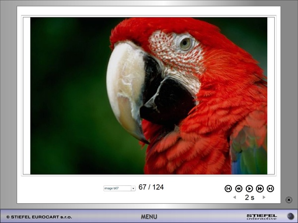Start the slideshow with play button
Screen dimensions: 298x223
(x=249, y=188)
